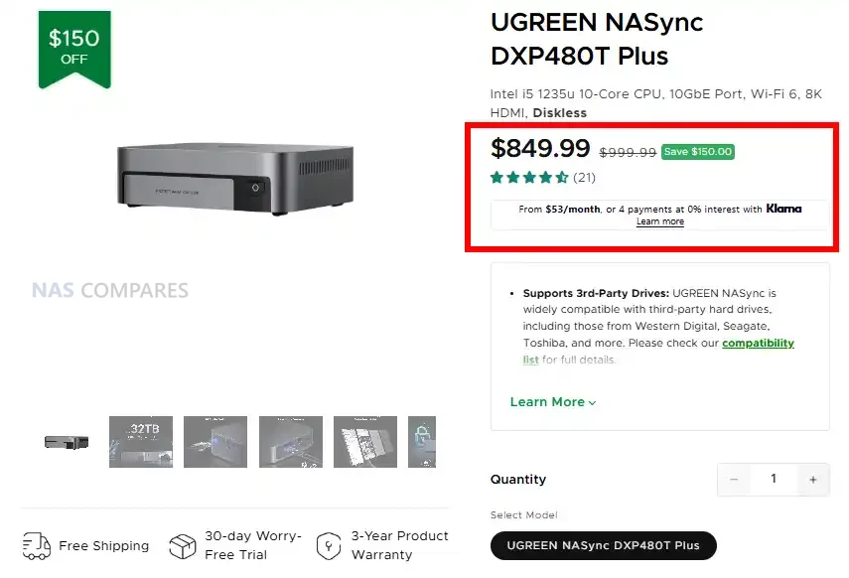The width and height of the screenshot is (849, 578).
Task: Select the 32TB storage thumbnail
Action: pos(140,441)
